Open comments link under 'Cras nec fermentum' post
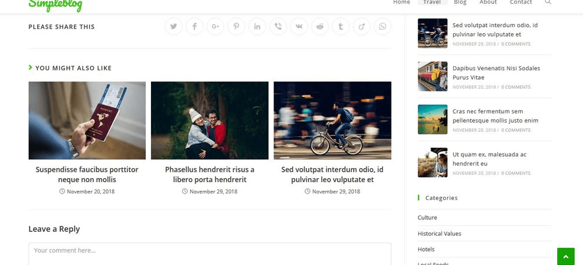Image resolution: width=583 pixels, height=265 pixels. (515, 130)
